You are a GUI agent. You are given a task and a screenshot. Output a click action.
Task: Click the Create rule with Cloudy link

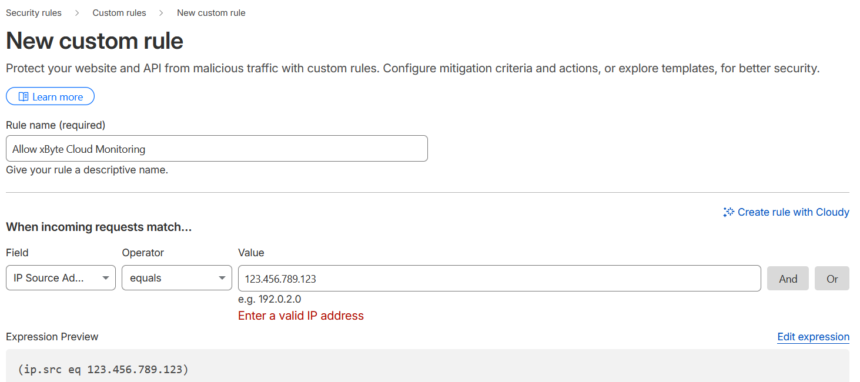(793, 212)
